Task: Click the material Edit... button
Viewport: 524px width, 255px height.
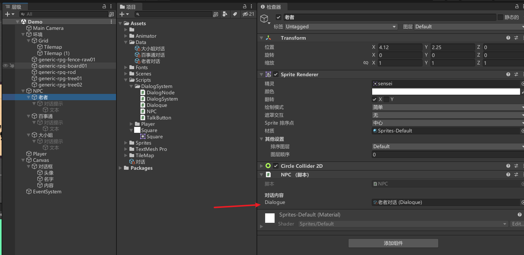Action: (x=517, y=224)
